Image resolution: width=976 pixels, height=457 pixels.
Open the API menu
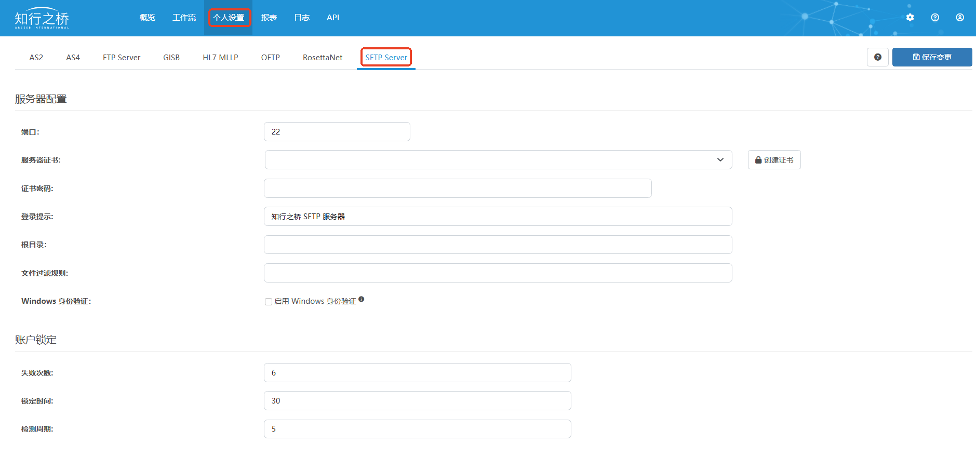[x=333, y=18]
